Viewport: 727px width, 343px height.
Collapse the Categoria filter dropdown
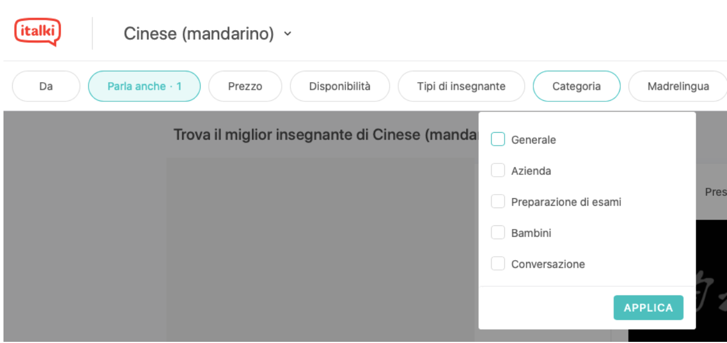pyautogui.click(x=576, y=86)
